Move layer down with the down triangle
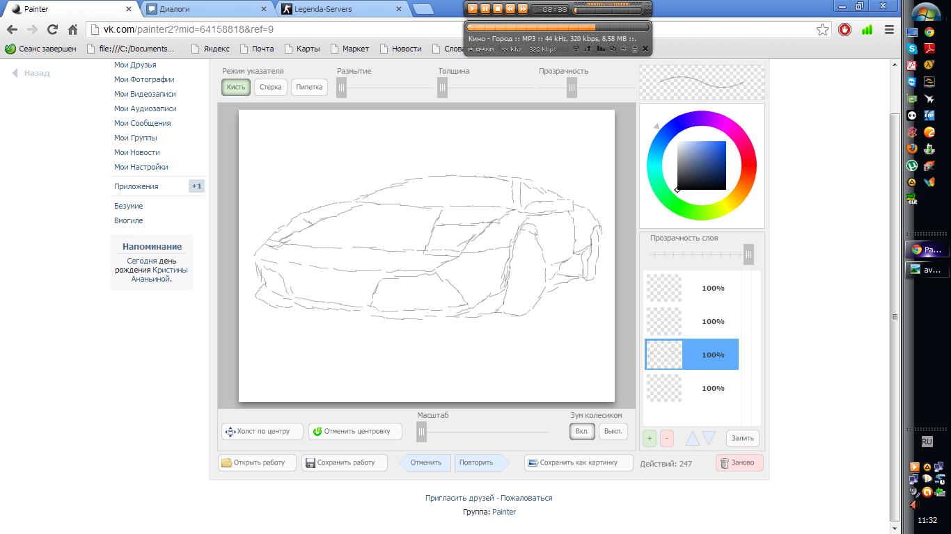 709,438
